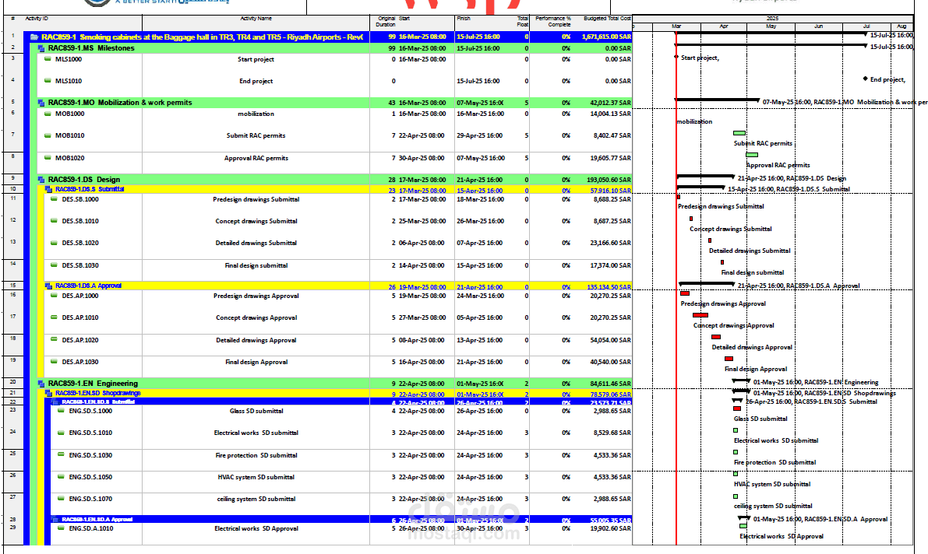Click the activity ID ENG.SD.S.1050

point(90,477)
